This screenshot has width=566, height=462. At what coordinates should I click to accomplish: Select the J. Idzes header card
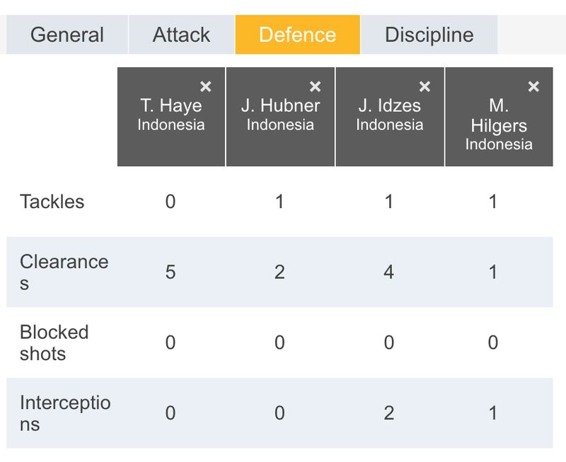(390, 117)
